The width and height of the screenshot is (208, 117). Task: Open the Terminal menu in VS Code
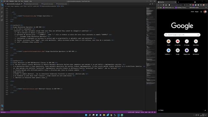click(26, 1)
